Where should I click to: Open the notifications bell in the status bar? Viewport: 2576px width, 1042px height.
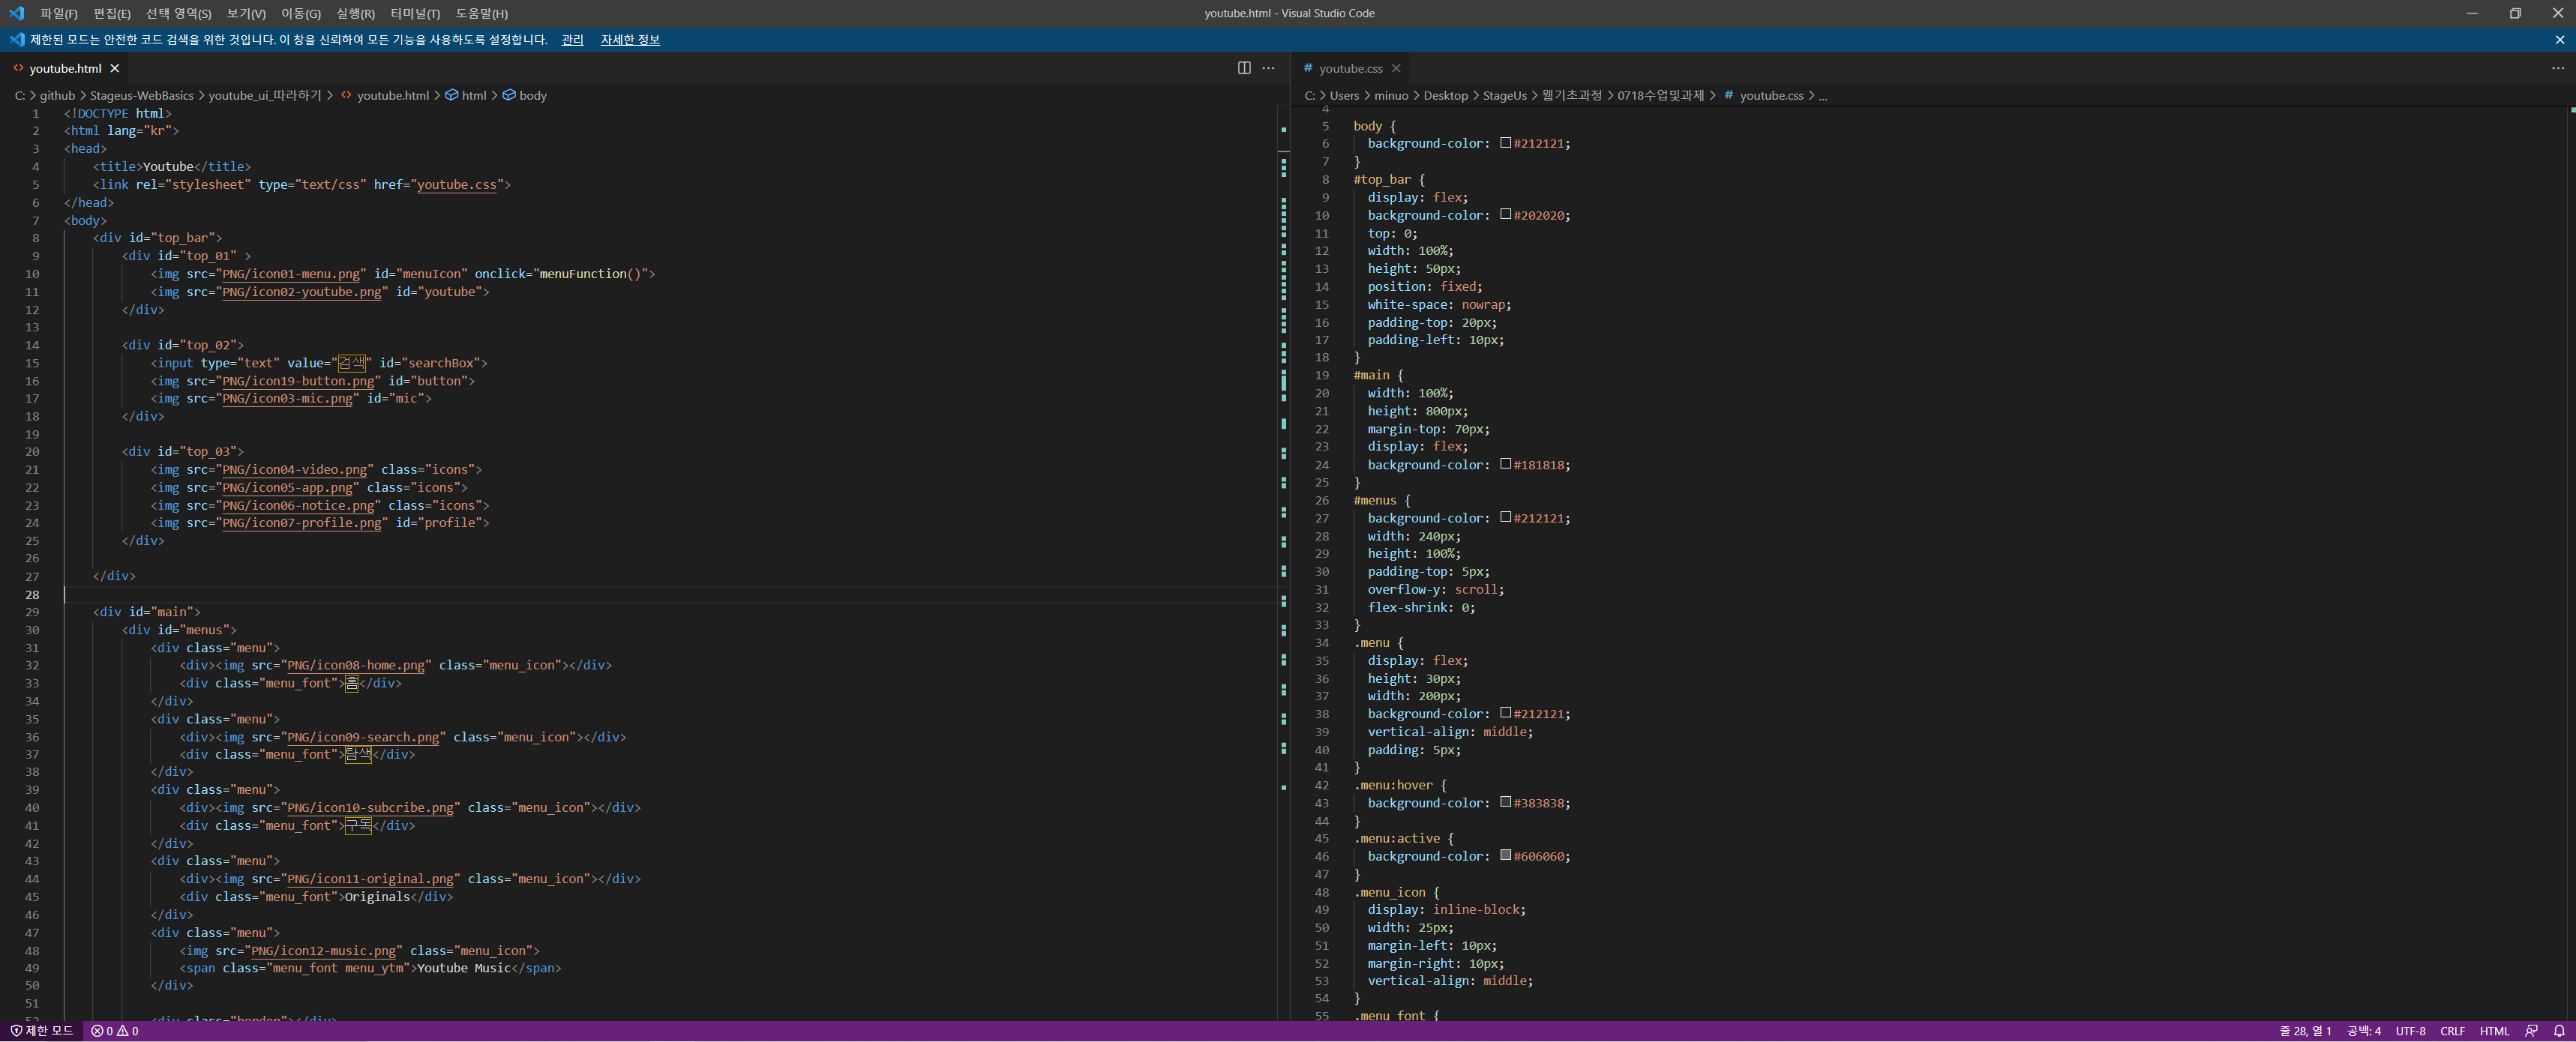pyautogui.click(x=2562, y=1031)
